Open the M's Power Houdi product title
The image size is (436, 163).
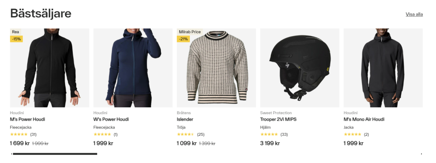pos(28,119)
